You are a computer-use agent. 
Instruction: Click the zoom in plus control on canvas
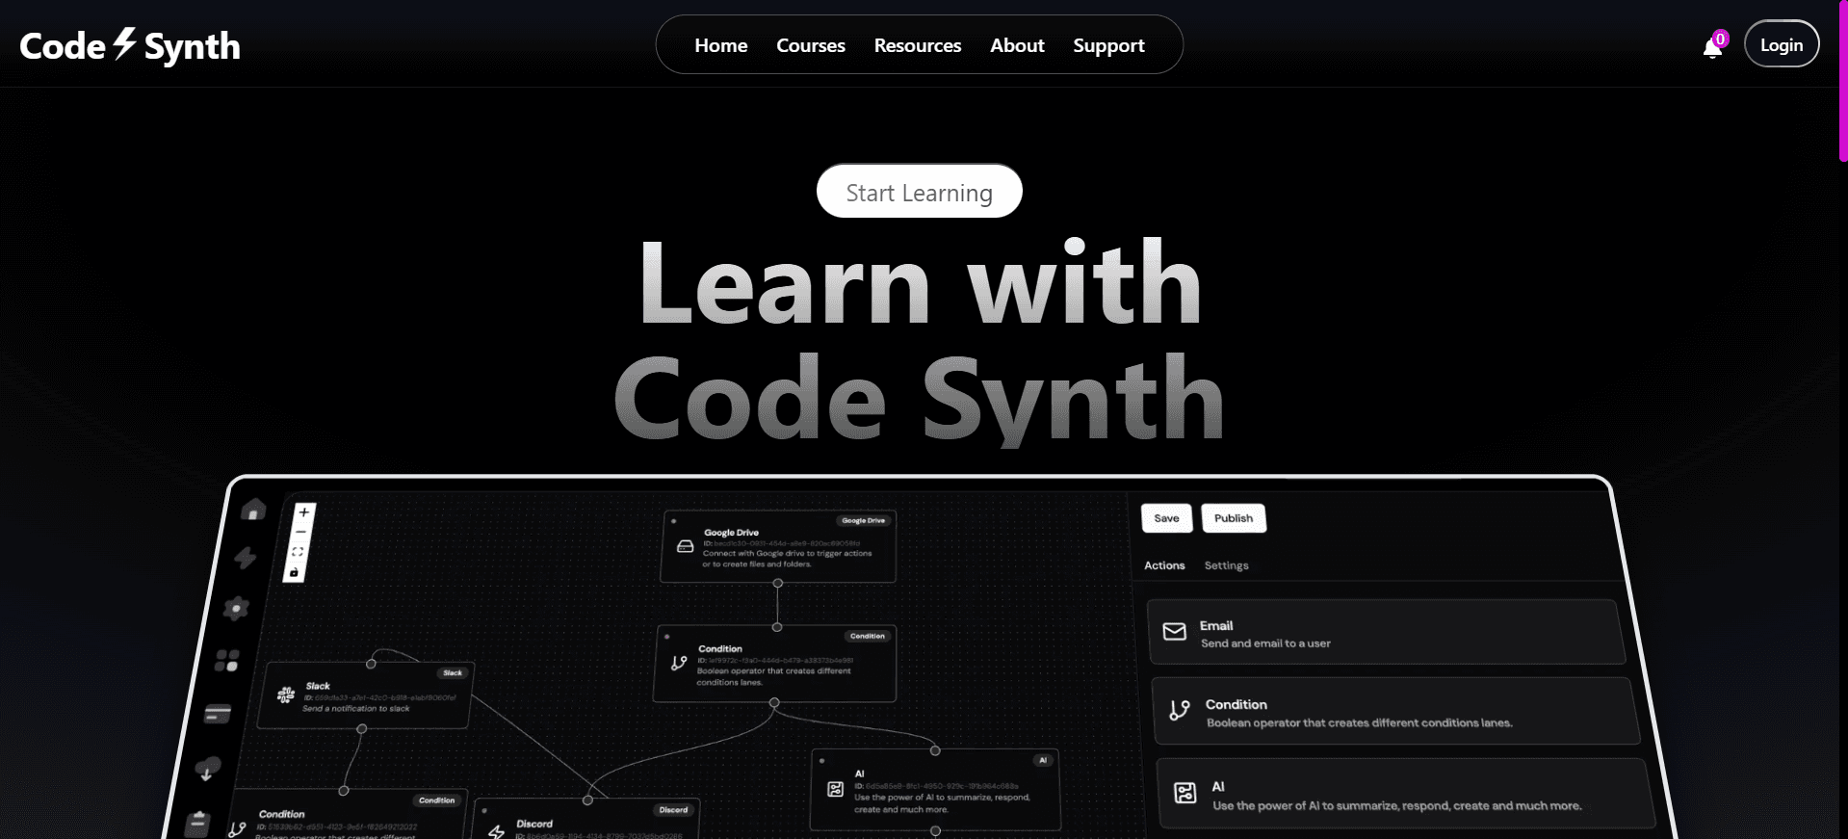pyautogui.click(x=303, y=512)
